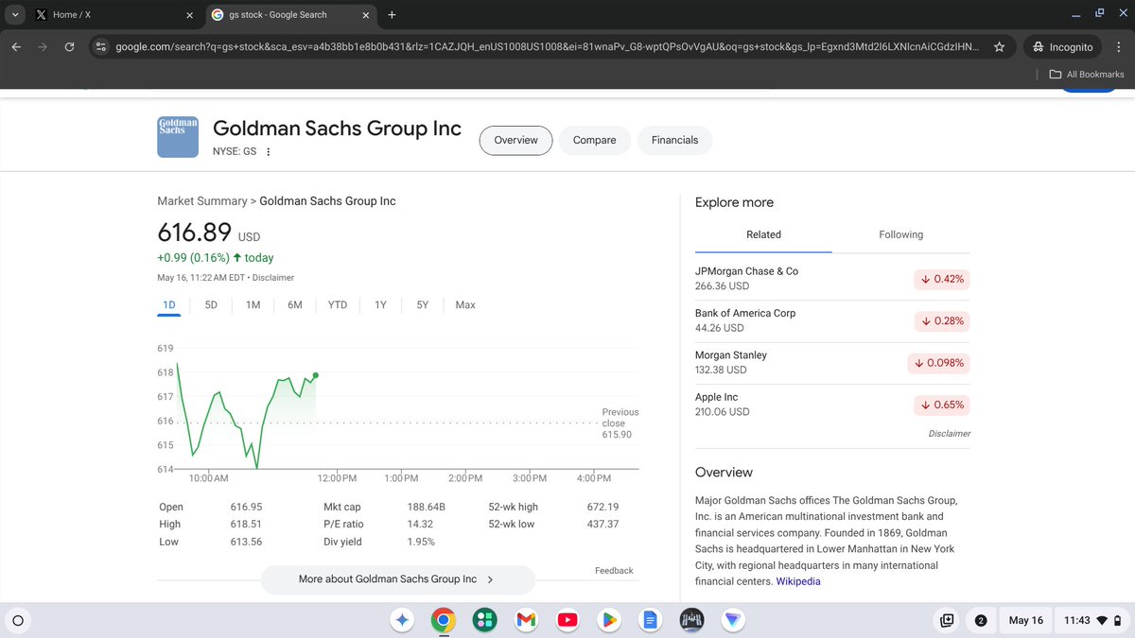Click the Mkt cap value 188.64B
The width and height of the screenshot is (1135, 638).
pos(426,507)
